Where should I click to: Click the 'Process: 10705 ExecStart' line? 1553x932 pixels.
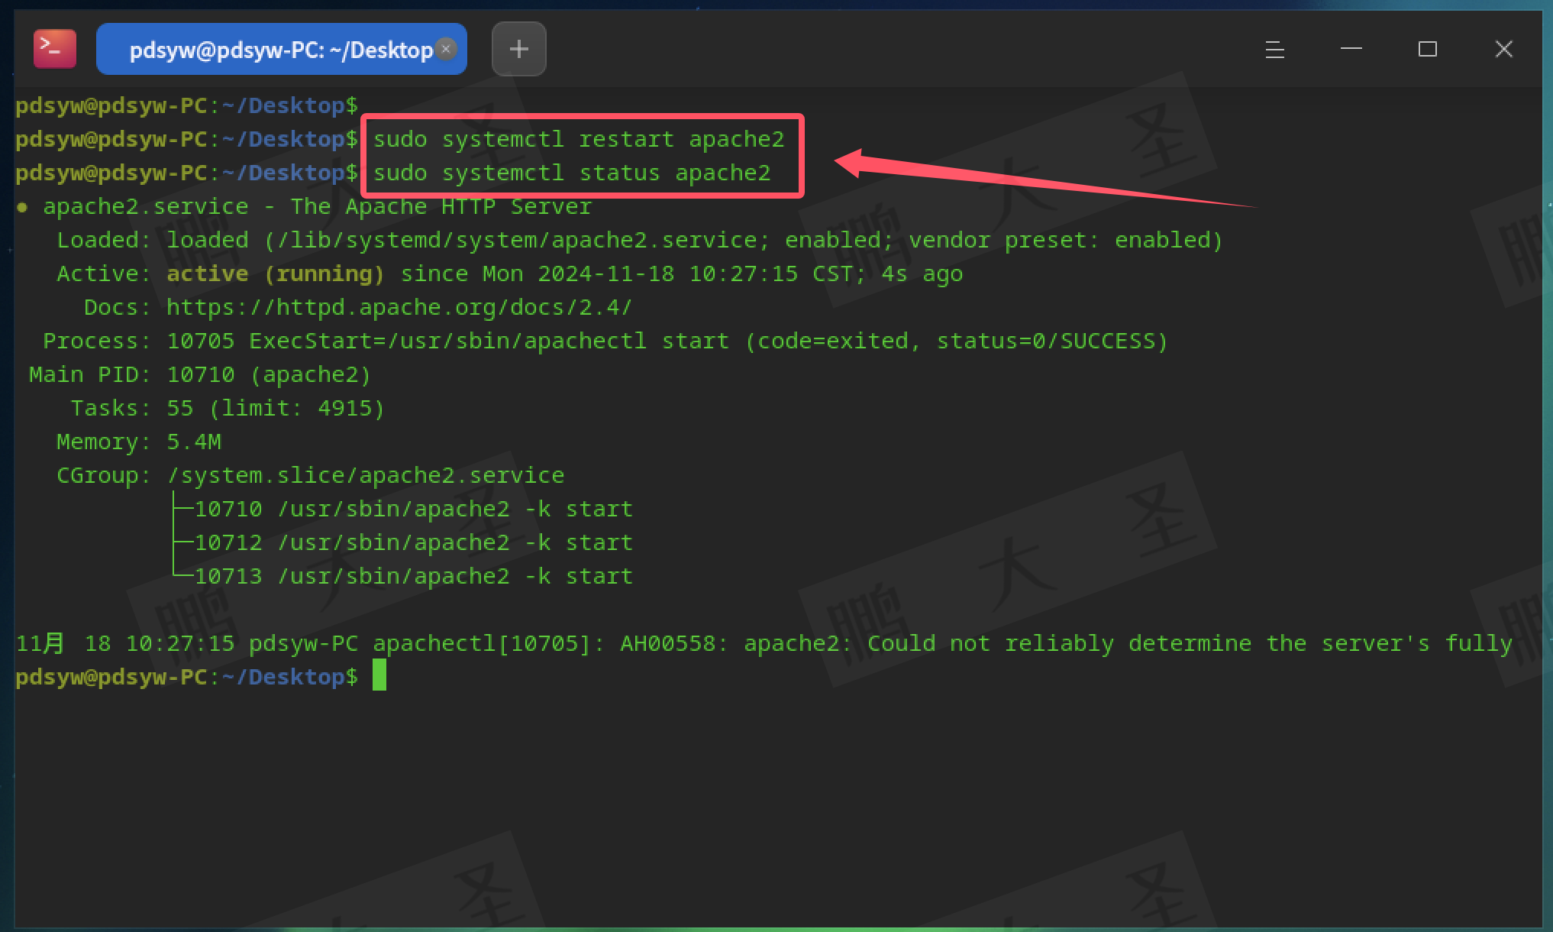(x=605, y=341)
